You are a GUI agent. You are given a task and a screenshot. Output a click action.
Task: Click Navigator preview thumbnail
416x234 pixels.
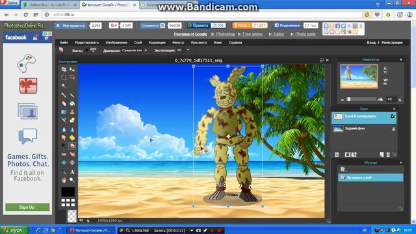click(359, 77)
